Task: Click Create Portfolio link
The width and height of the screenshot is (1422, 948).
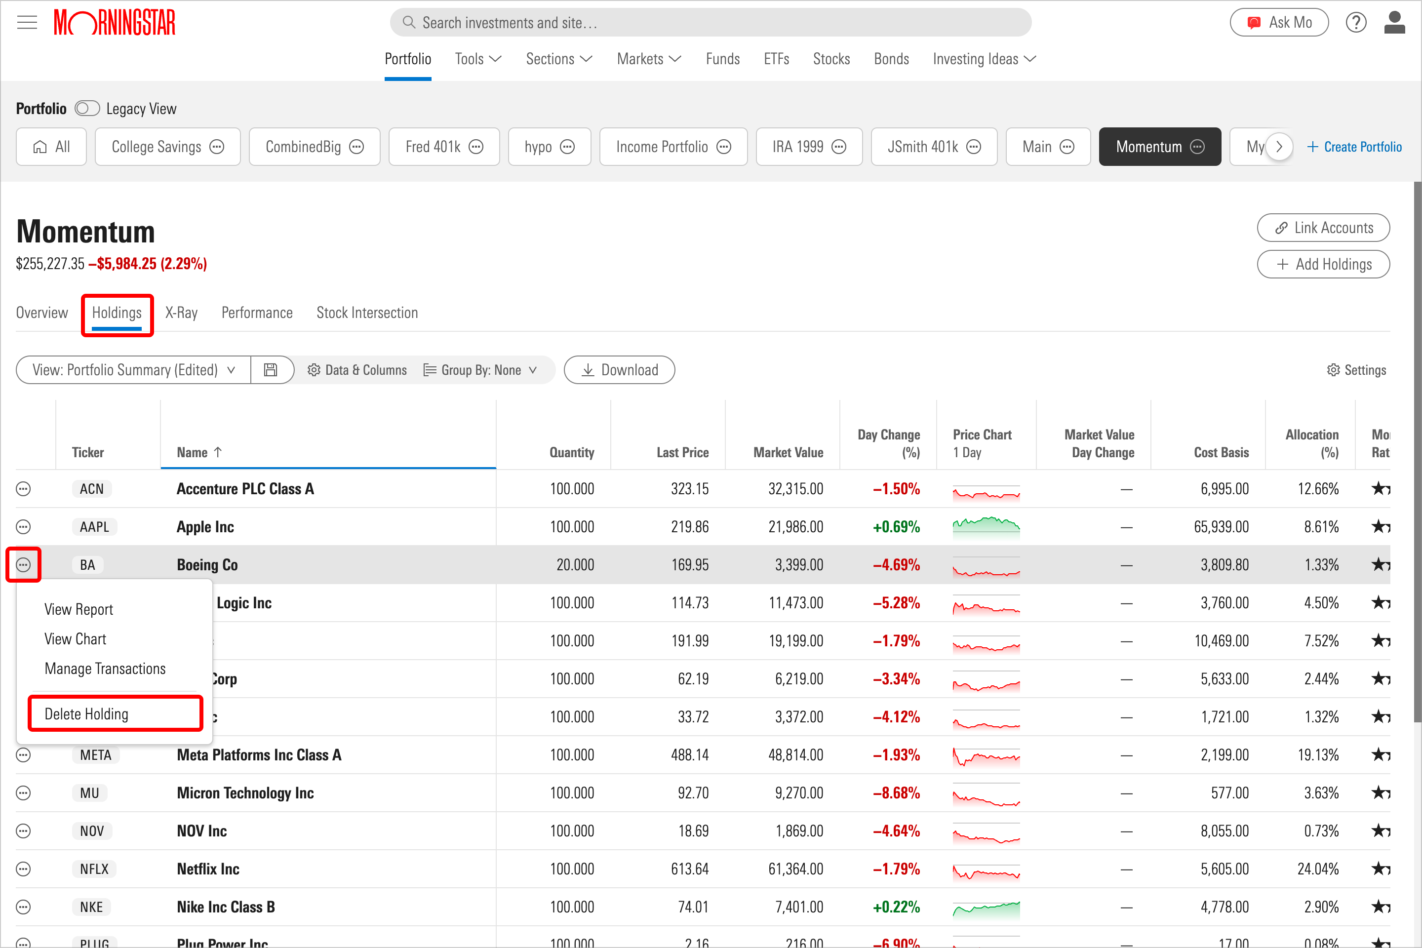Action: (x=1354, y=147)
